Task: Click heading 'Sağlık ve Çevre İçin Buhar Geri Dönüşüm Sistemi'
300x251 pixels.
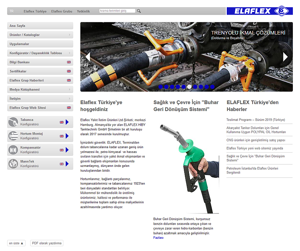Action: (186, 106)
